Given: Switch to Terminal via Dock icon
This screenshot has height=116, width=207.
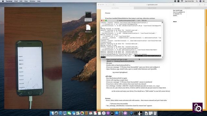Looking at the screenshot, I should 136,113.
